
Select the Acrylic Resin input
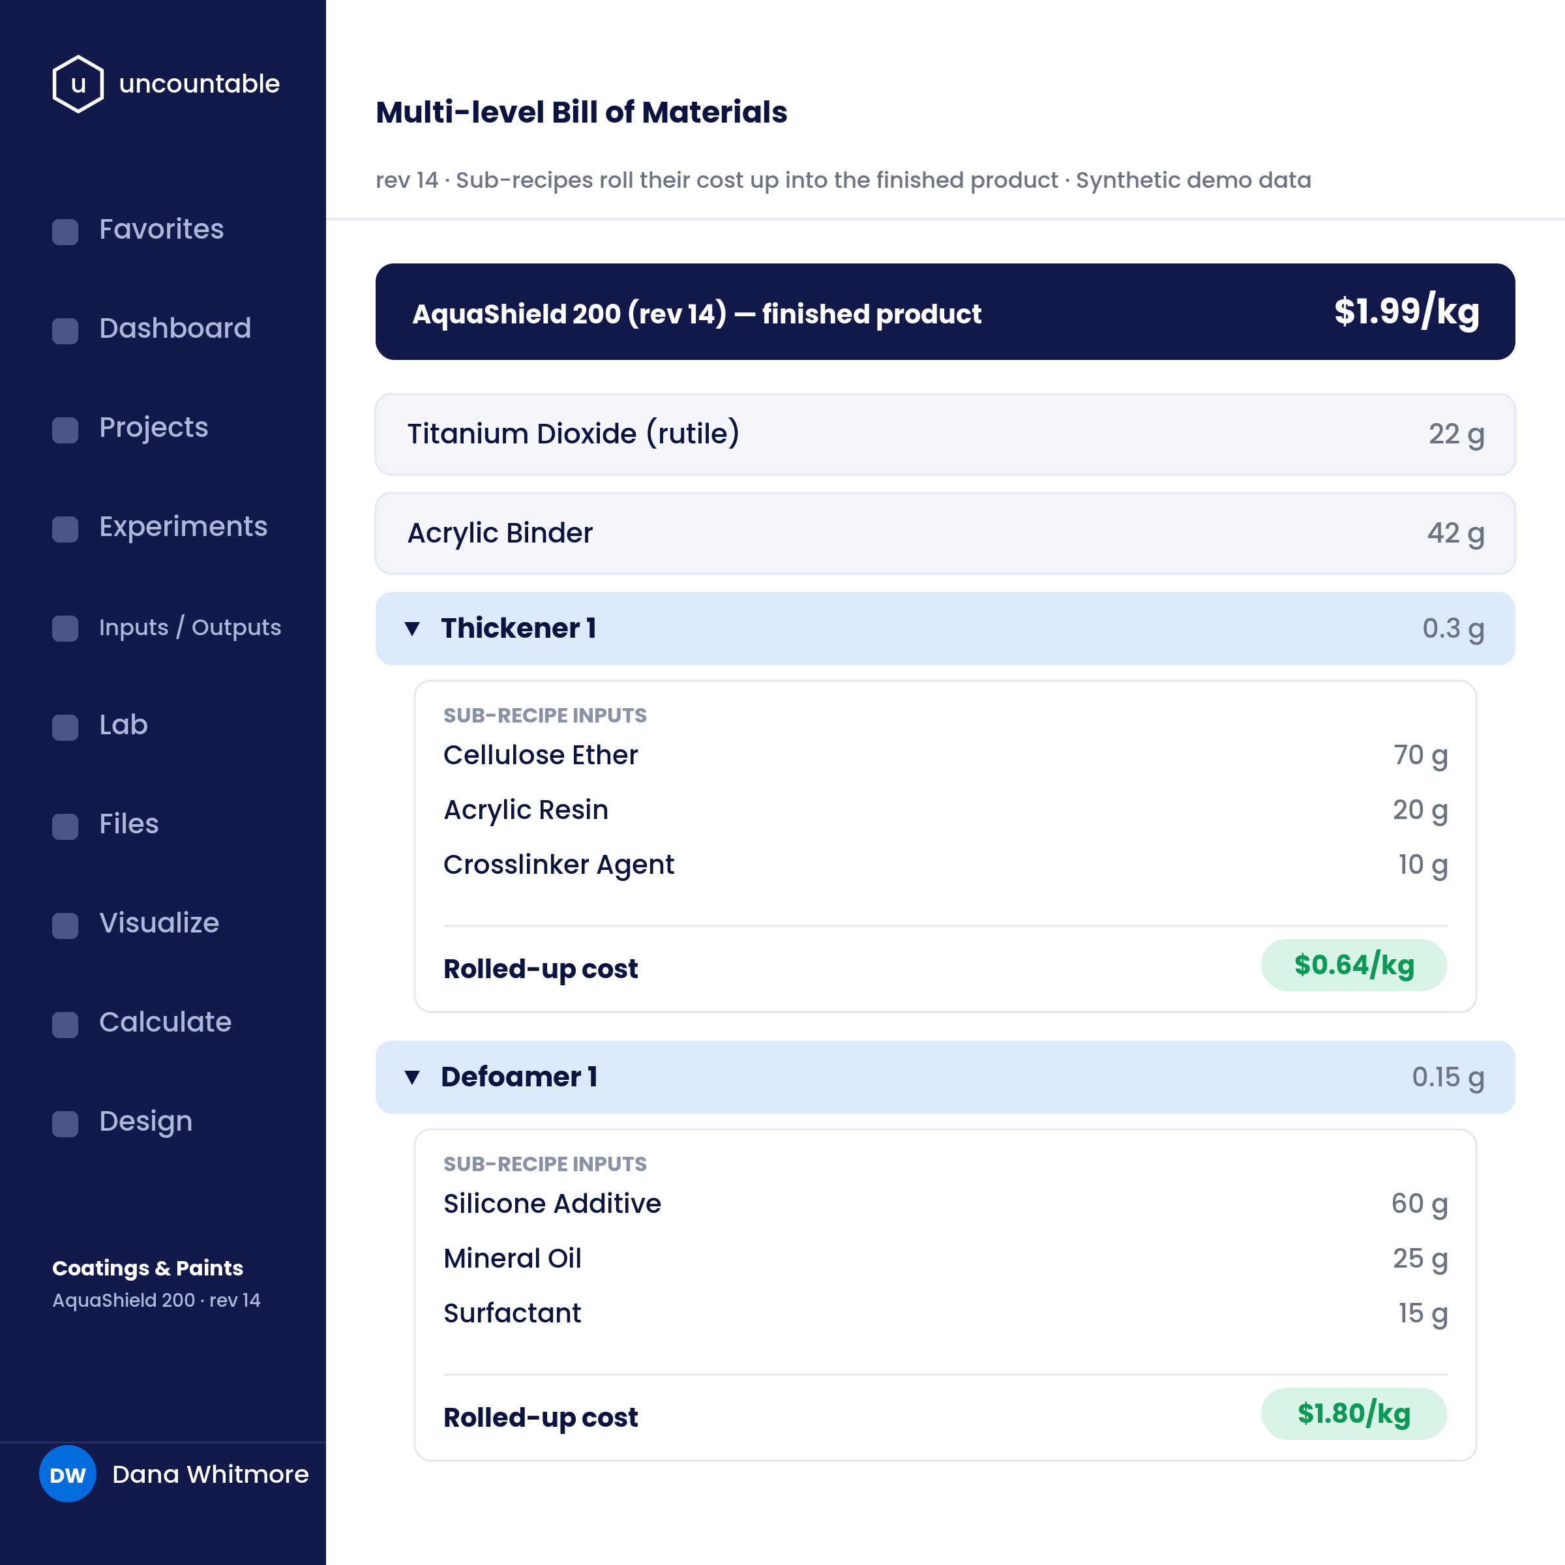pos(526,811)
